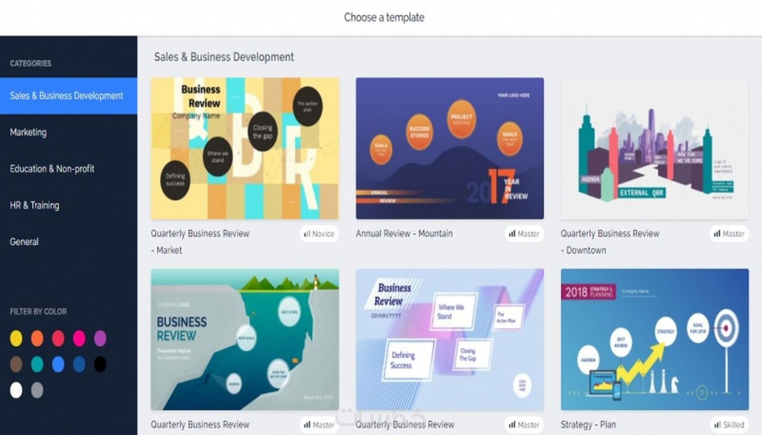Filter templates by yellow color
The height and width of the screenshot is (435, 762).
16,338
